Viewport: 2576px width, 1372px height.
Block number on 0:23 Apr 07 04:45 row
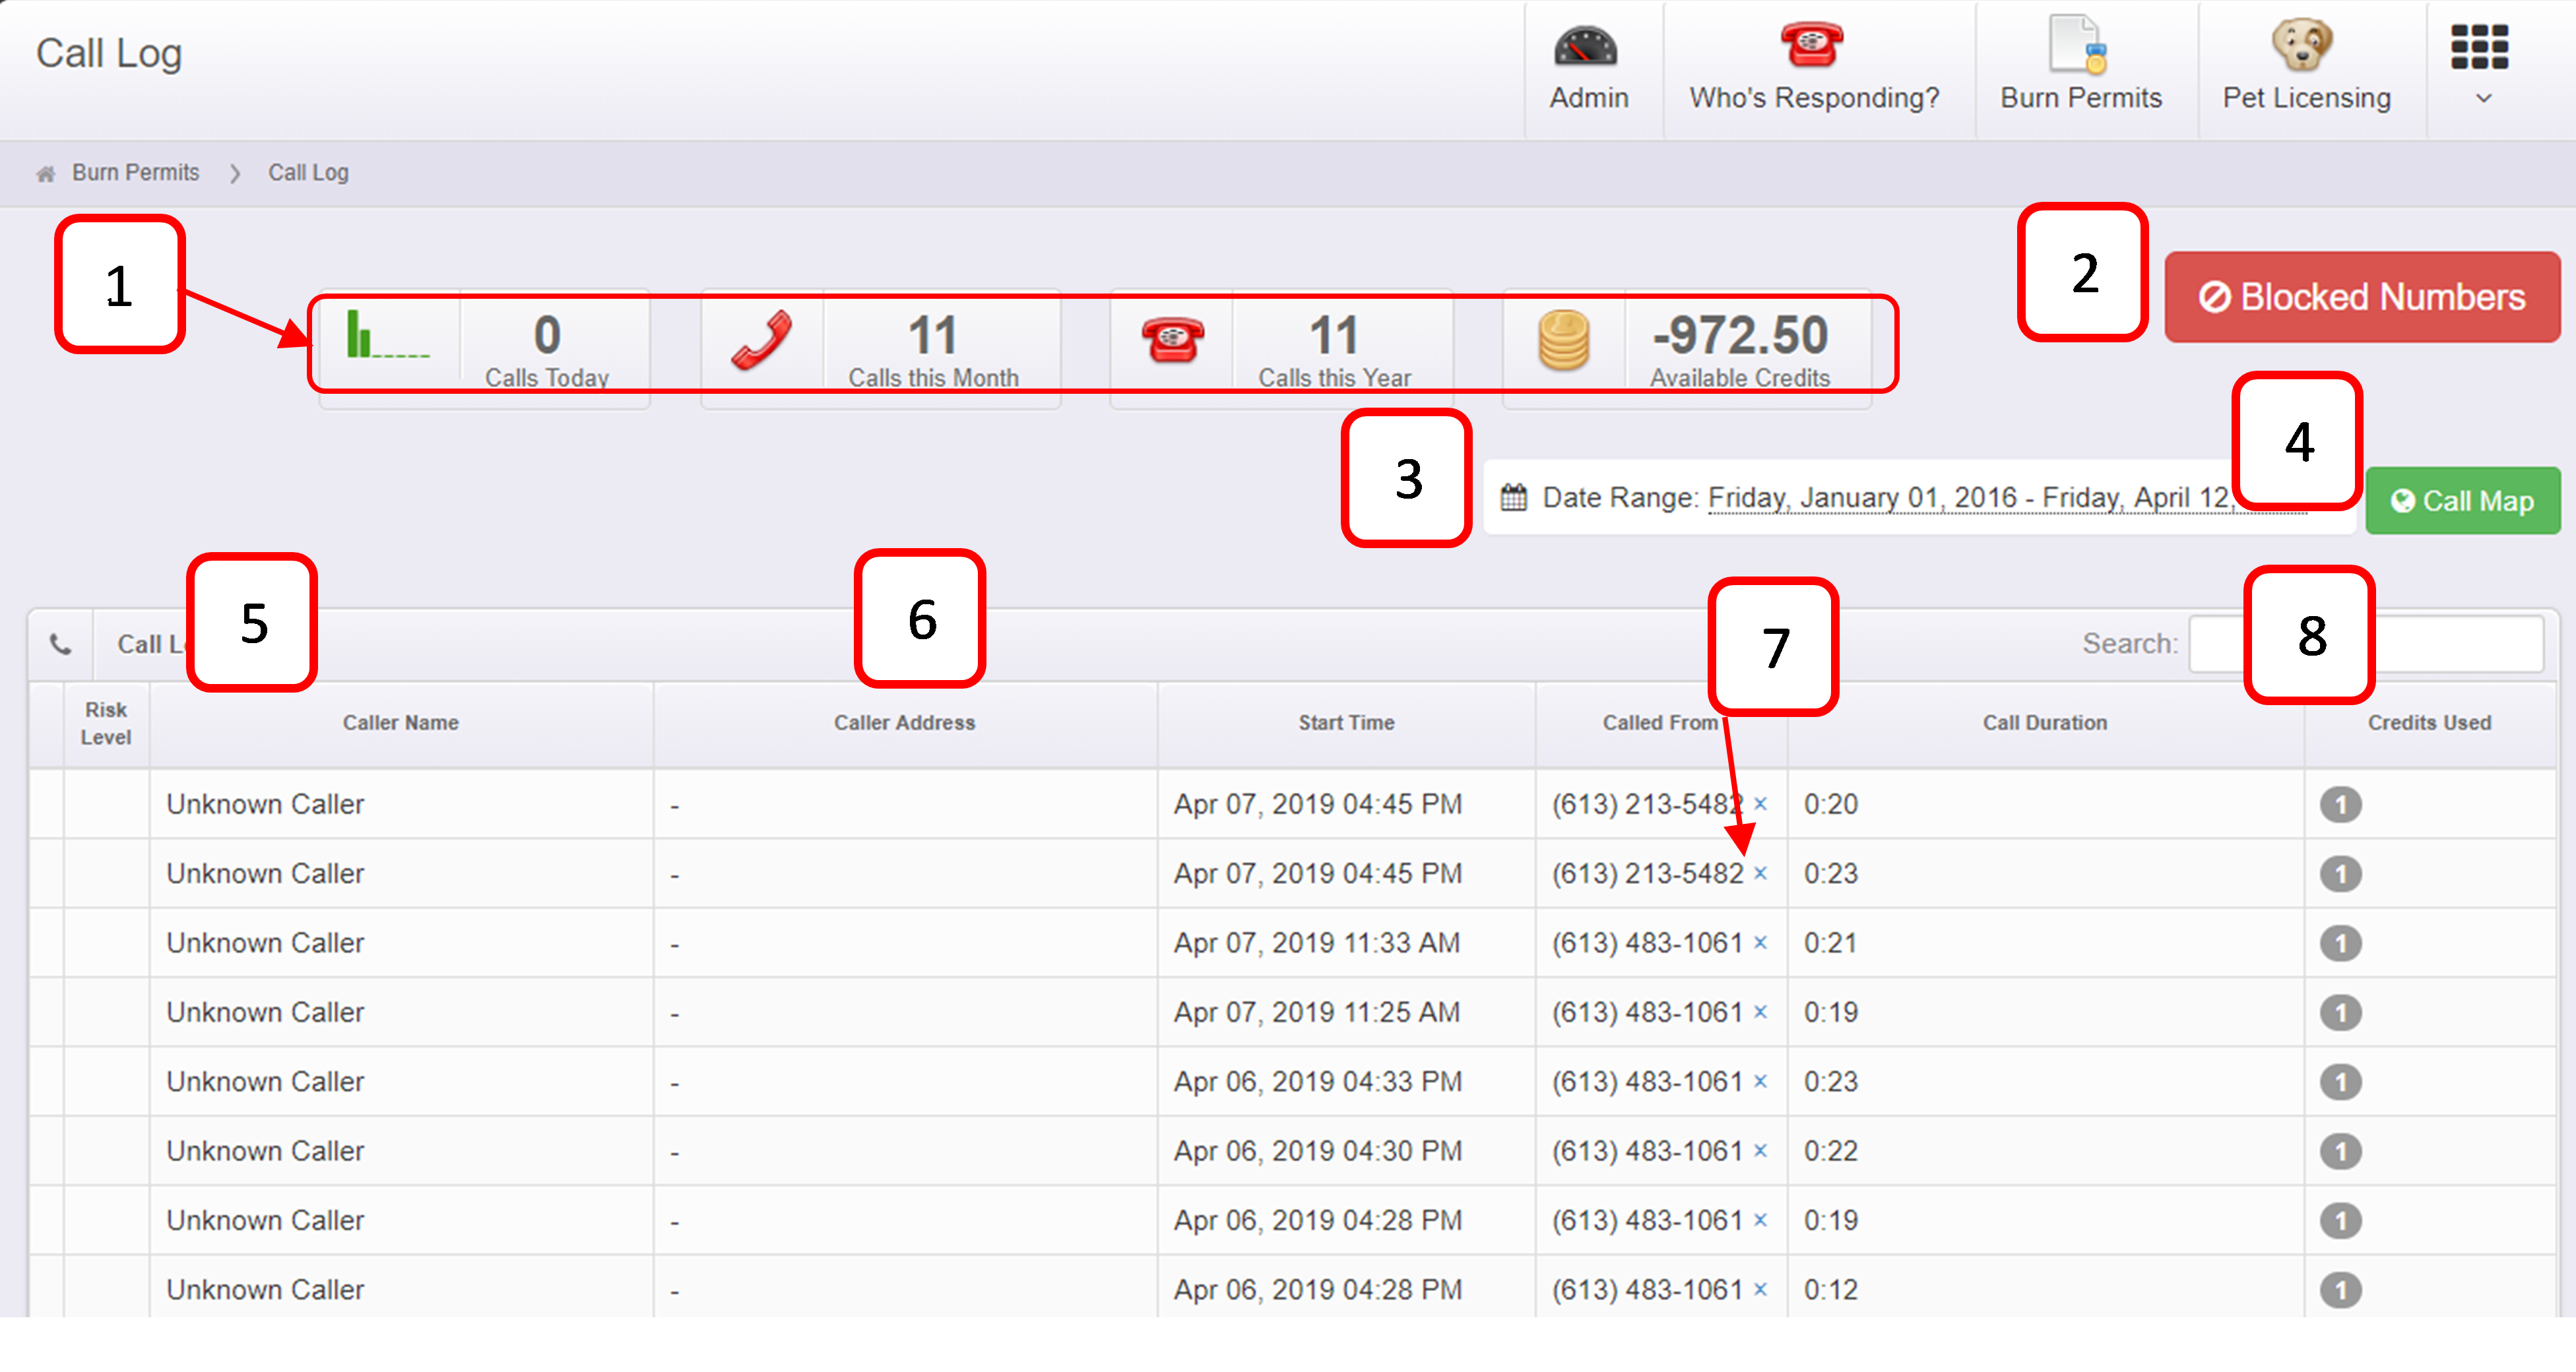tap(1761, 874)
